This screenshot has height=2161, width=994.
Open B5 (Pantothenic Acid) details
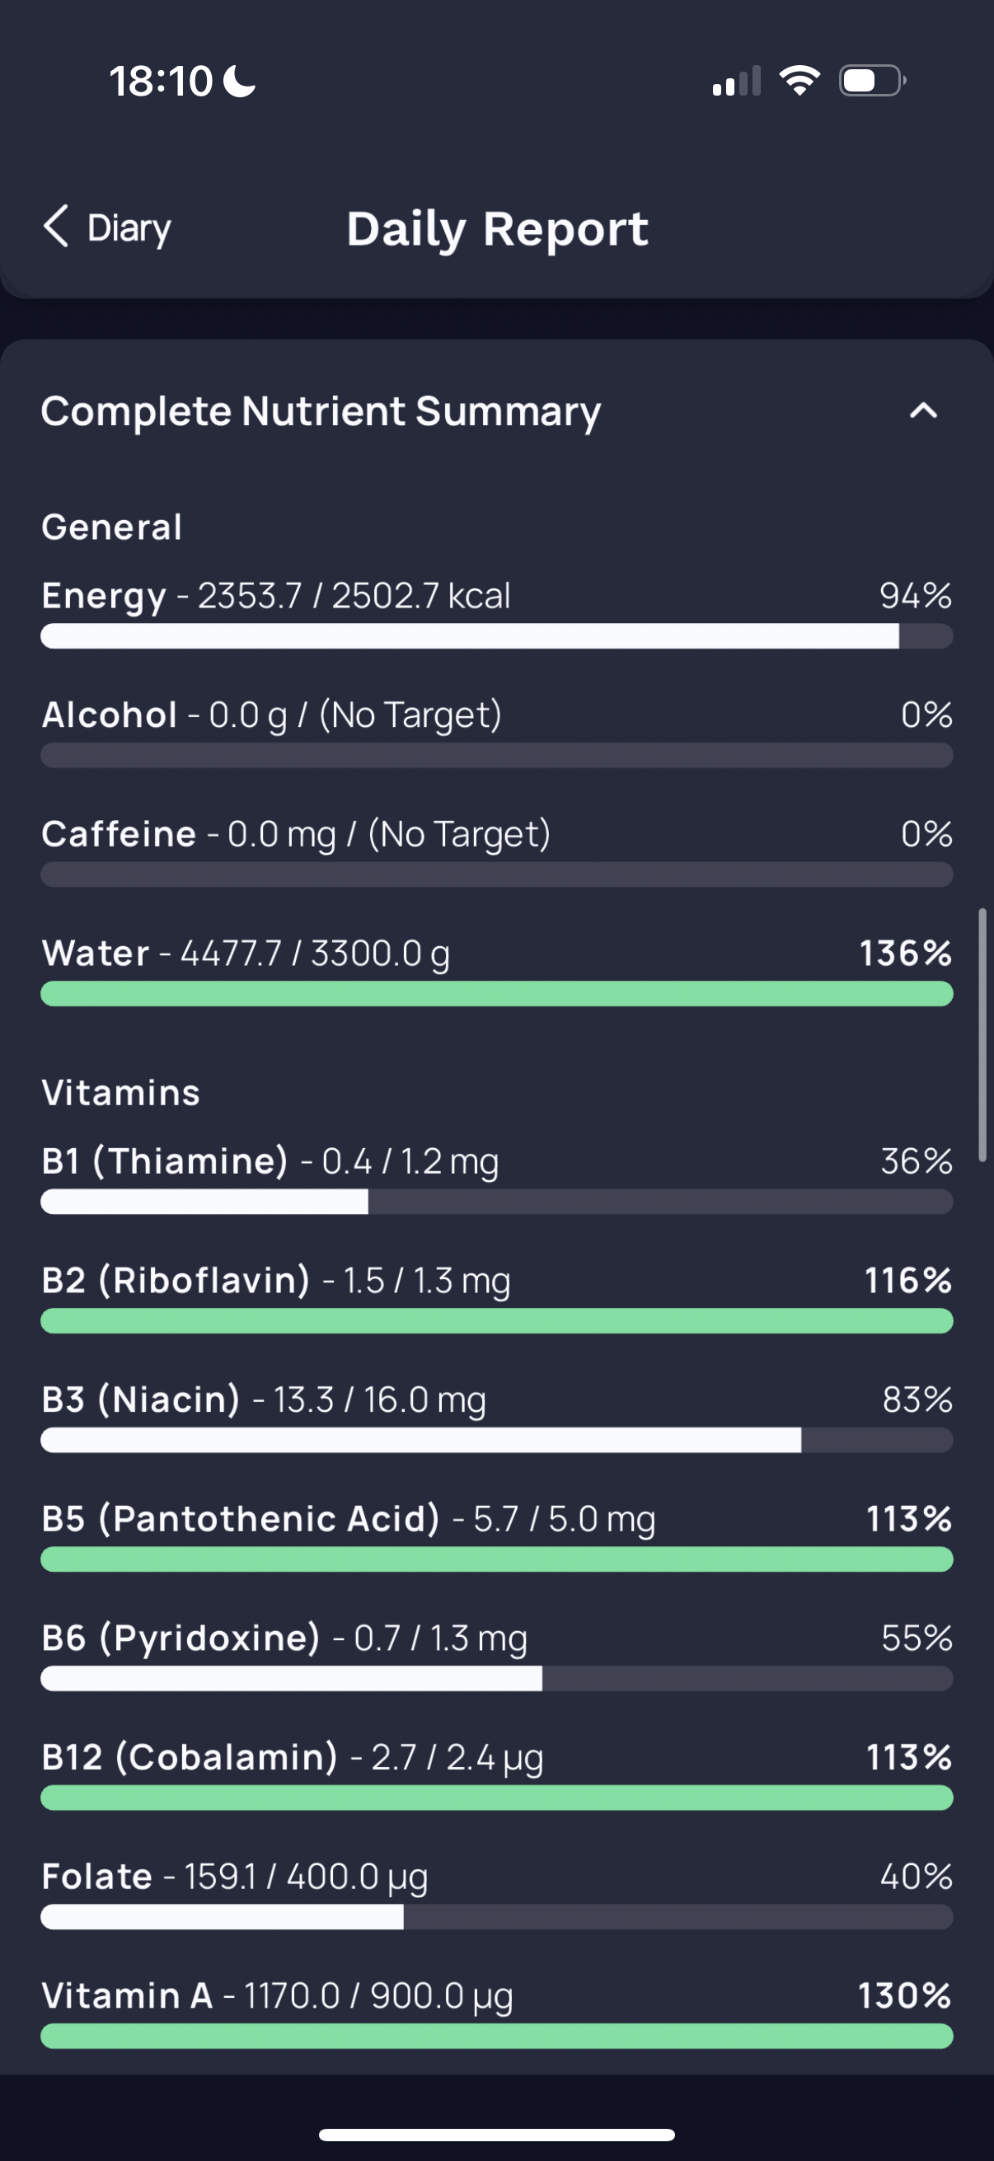(496, 1535)
